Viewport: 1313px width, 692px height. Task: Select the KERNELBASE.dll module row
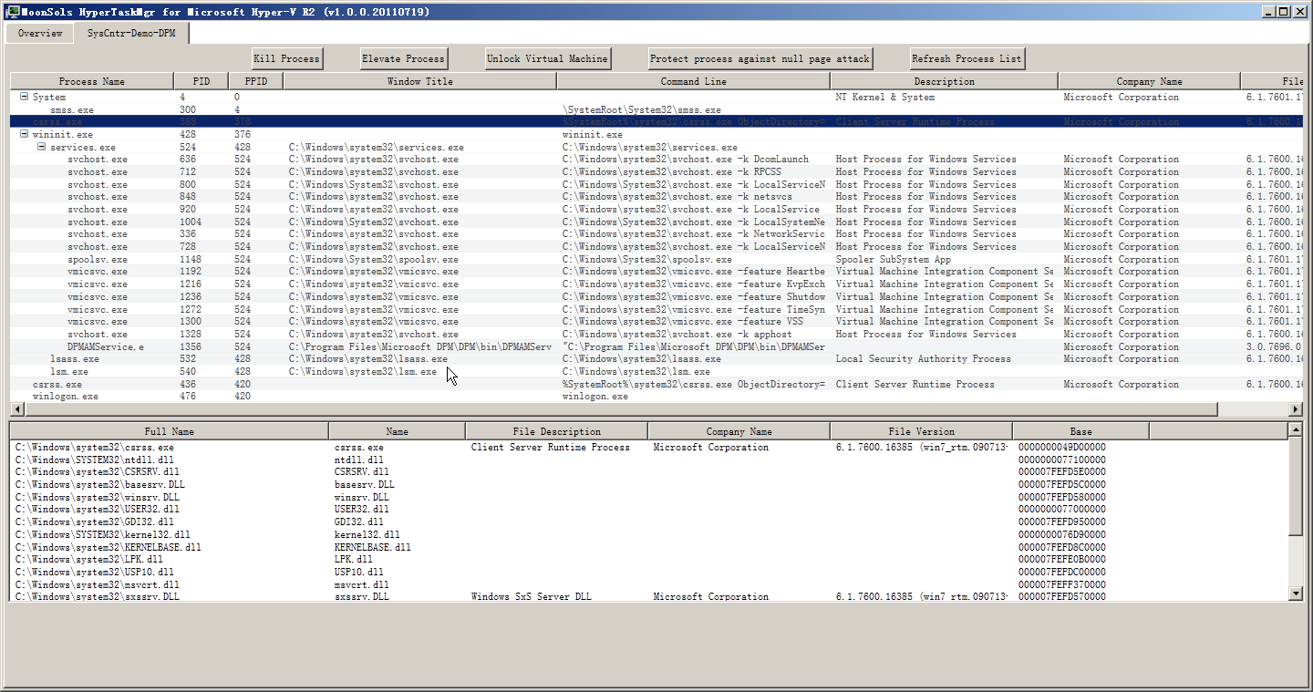[x=649, y=547]
